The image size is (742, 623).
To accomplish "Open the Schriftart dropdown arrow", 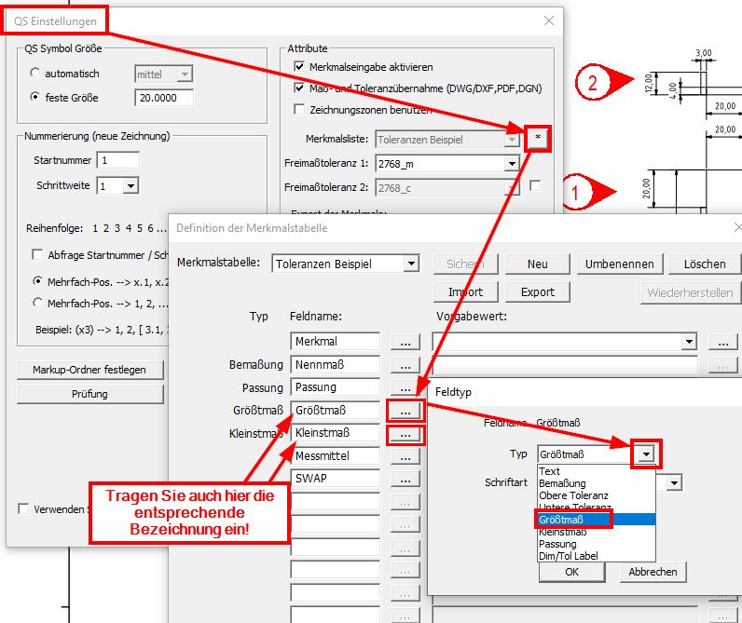I will (x=674, y=483).
